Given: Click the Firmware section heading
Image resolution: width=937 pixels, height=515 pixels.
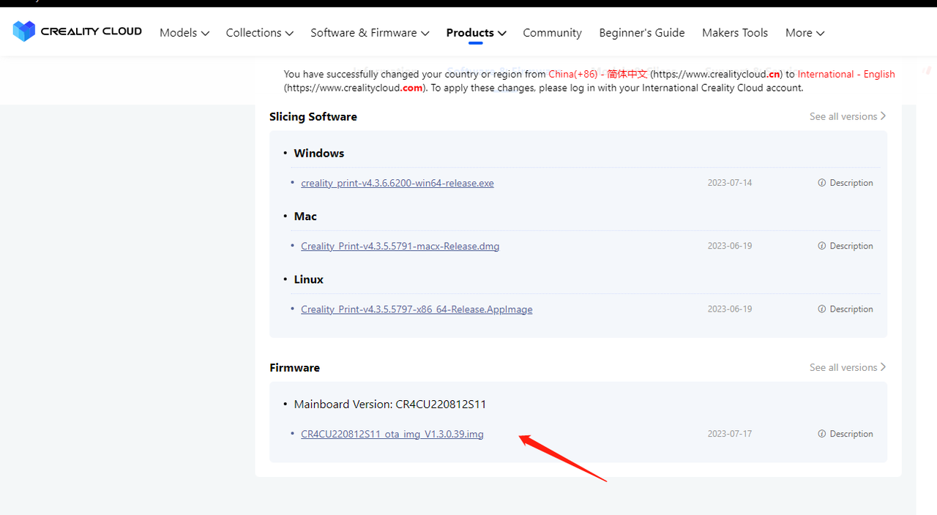Looking at the screenshot, I should [x=294, y=367].
